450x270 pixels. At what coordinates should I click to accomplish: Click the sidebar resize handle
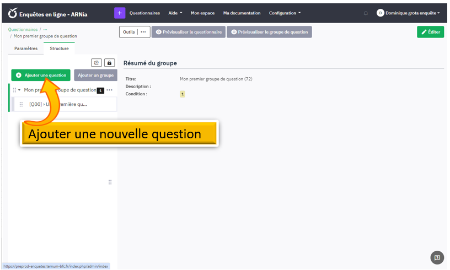pyautogui.click(x=110, y=182)
